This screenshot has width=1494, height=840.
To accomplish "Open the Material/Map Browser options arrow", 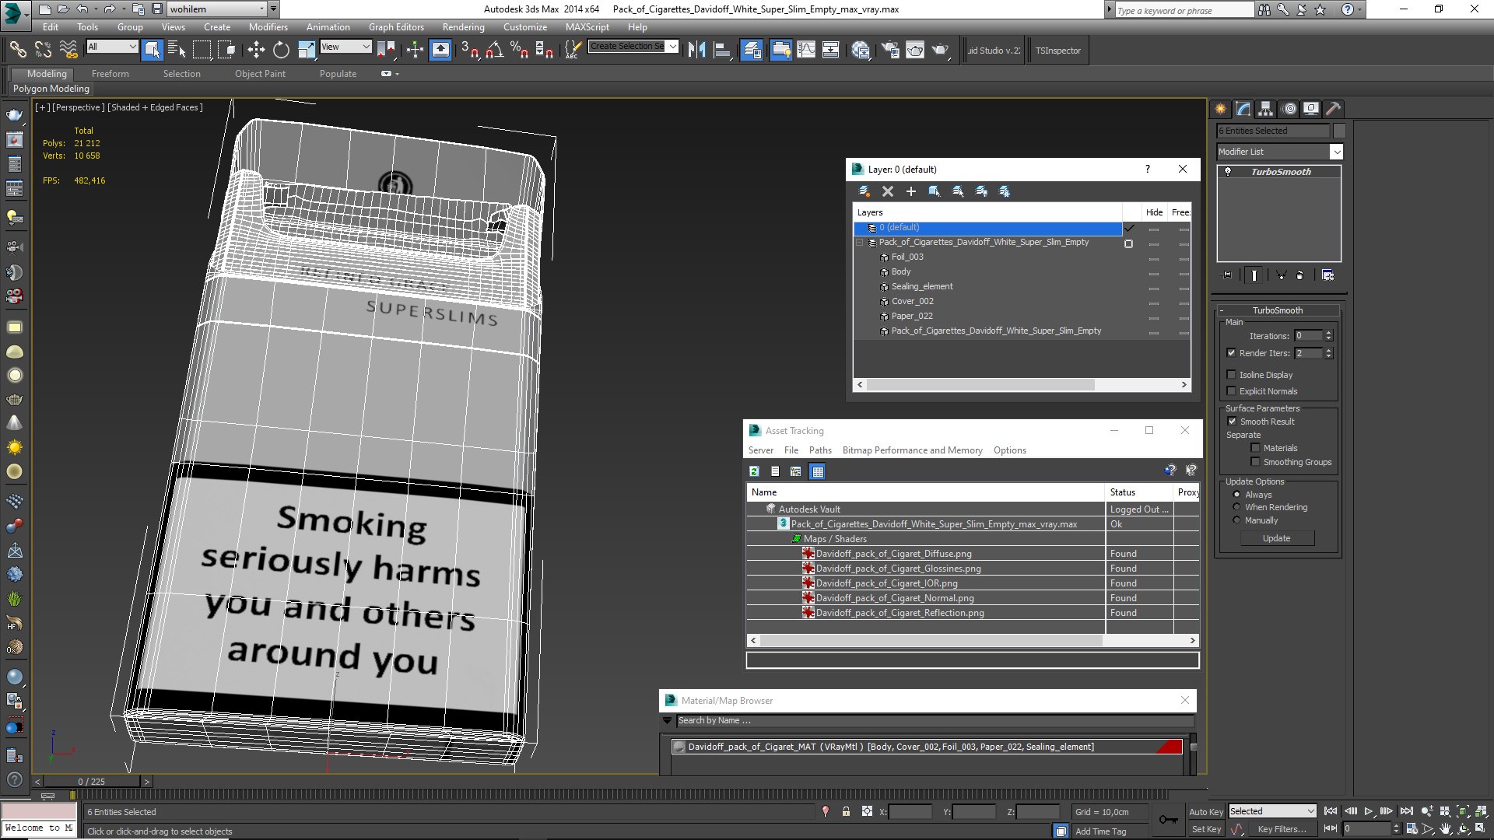I will coord(667,721).
